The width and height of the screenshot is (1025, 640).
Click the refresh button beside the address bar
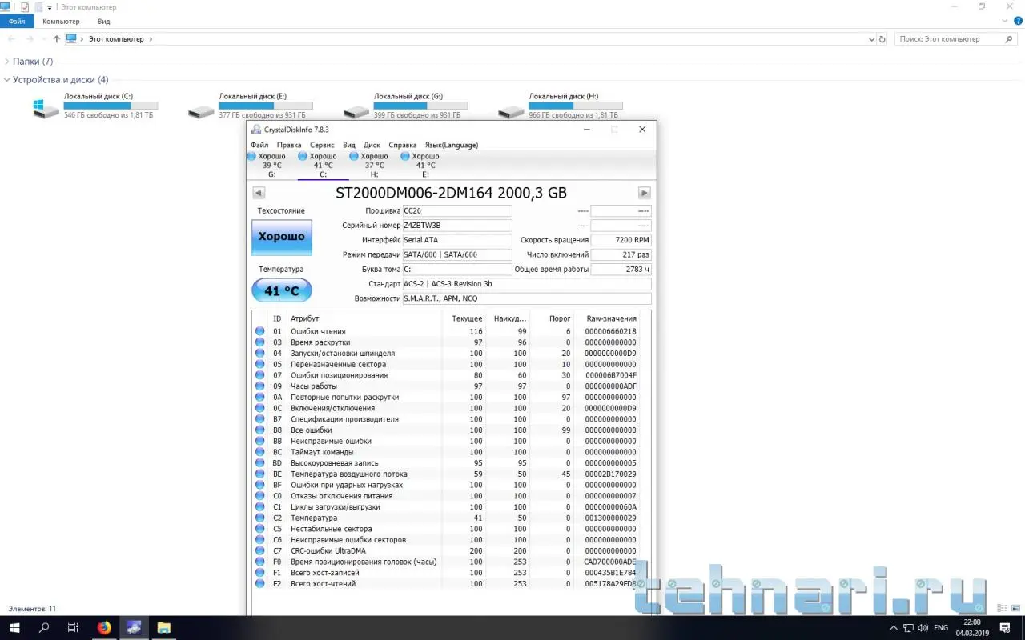pos(882,38)
